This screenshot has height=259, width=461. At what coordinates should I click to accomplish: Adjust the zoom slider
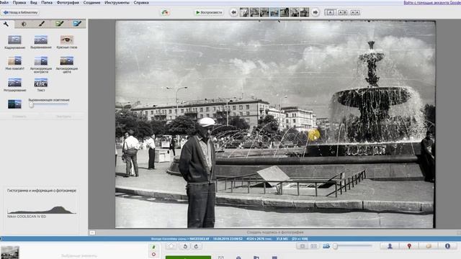point(353,246)
